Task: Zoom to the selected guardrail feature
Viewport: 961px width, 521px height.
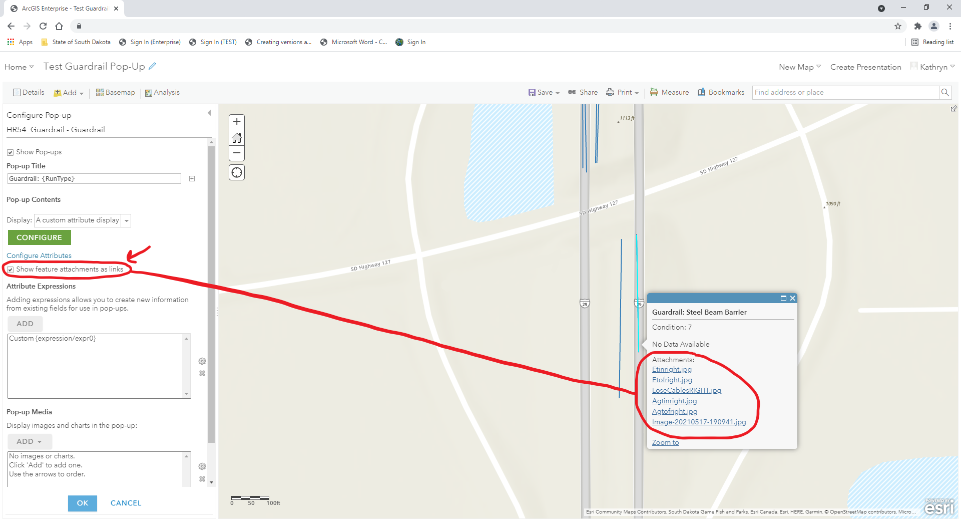Action: point(665,443)
